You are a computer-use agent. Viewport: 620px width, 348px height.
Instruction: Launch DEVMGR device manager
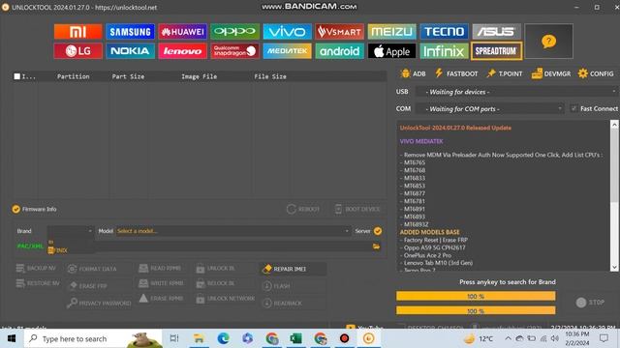pos(551,73)
